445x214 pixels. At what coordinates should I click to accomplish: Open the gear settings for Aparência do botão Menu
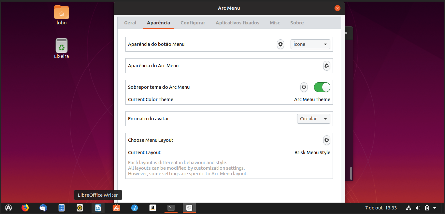pos(280,44)
